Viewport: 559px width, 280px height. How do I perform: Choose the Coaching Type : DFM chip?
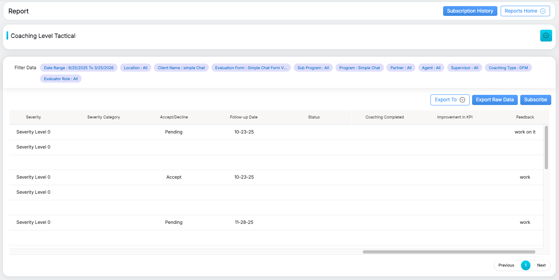(x=508, y=68)
